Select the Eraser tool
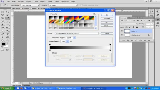 (x=2, y=28)
